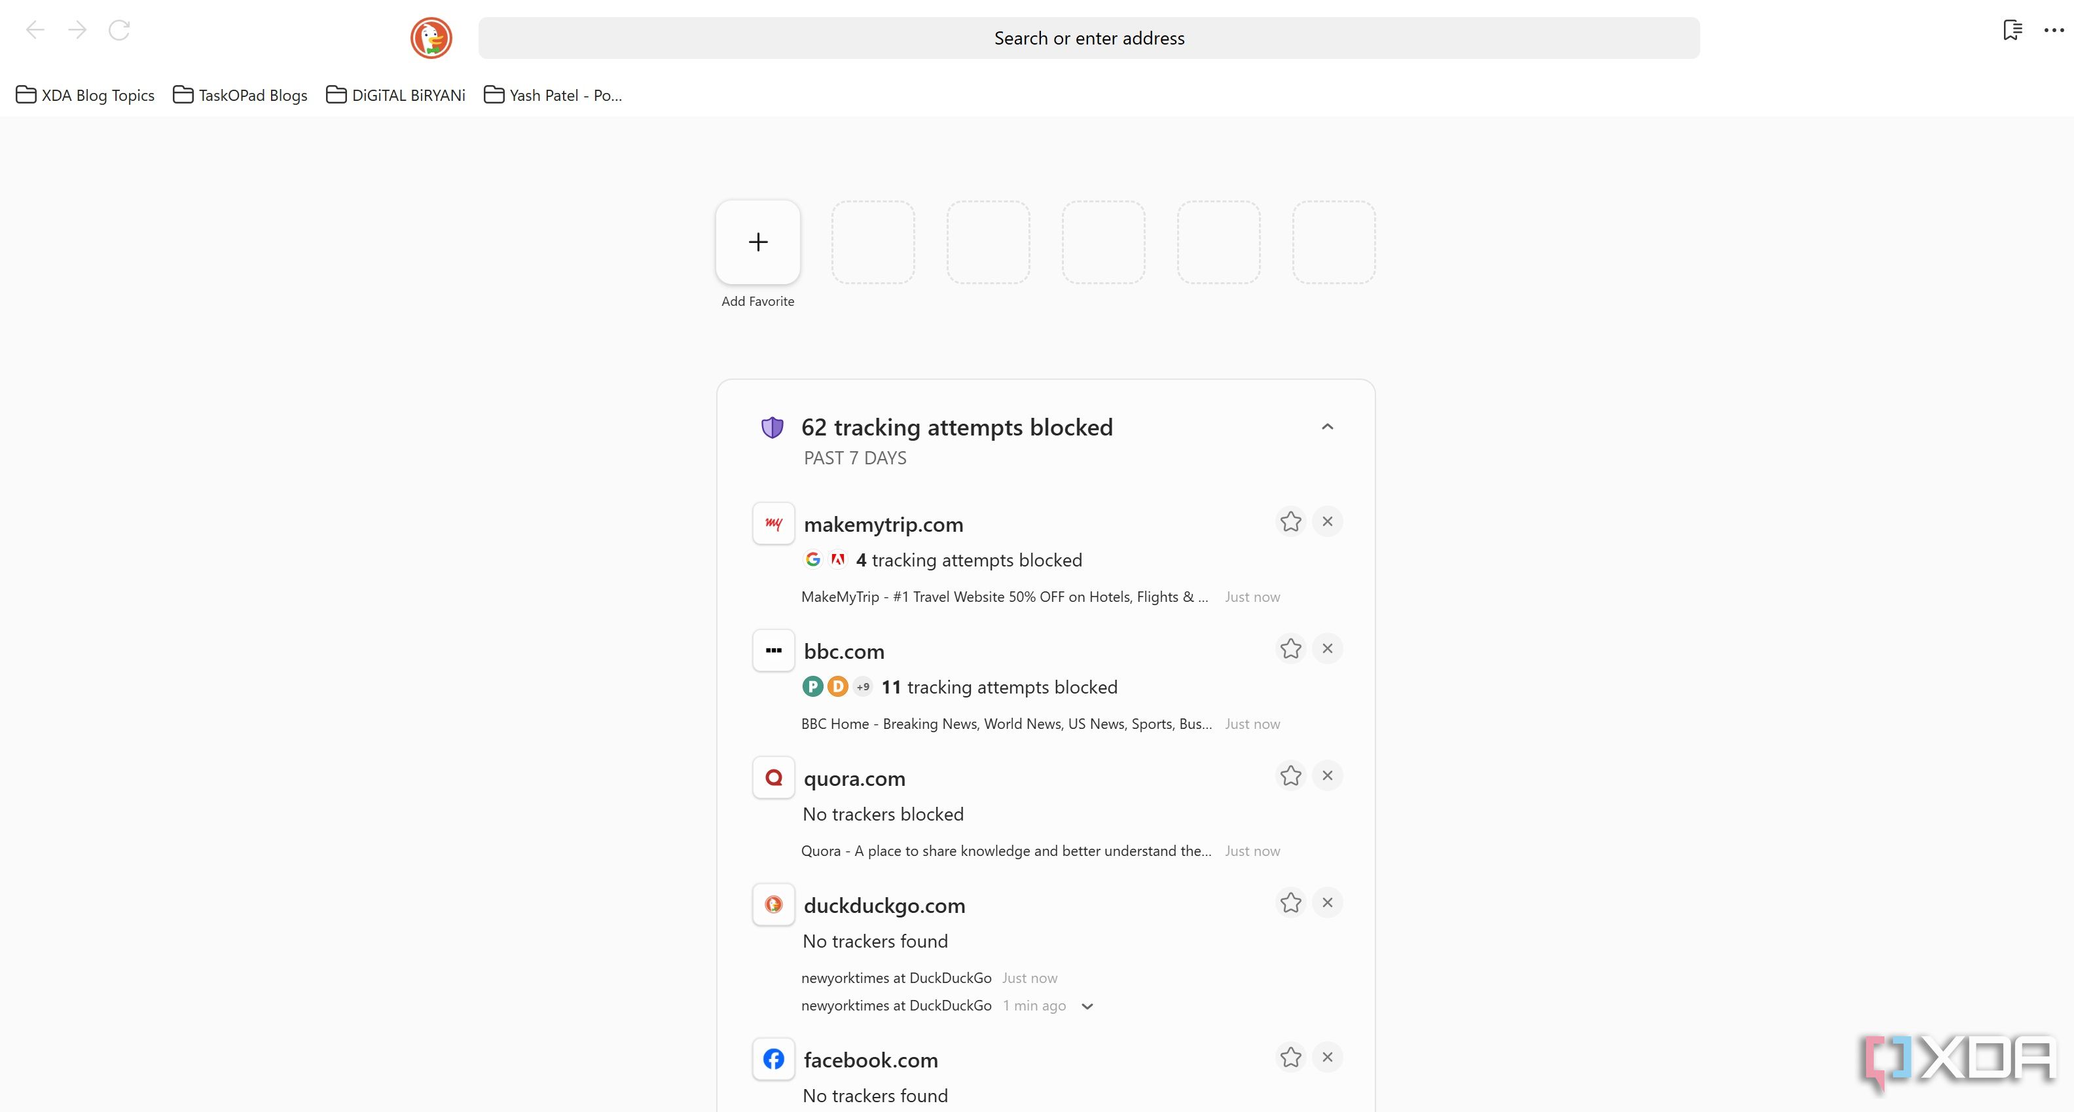This screenshot has width=2074, height=1112.
Task: Focus the Search or enter address bar
Action: tap(1089, 38)
